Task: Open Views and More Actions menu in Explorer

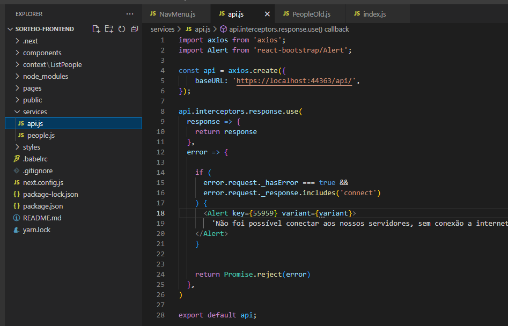Action: (129, 13)
